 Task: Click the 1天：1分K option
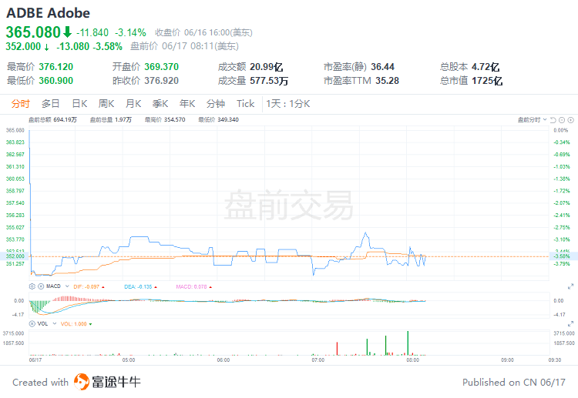[x=287, y=103]
